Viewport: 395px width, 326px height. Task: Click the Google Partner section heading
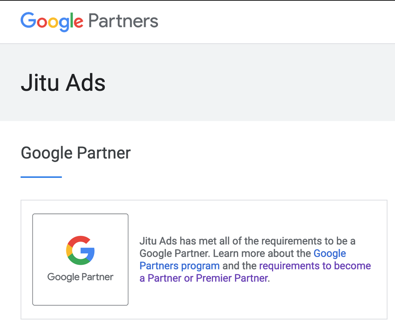coord(76,153)
